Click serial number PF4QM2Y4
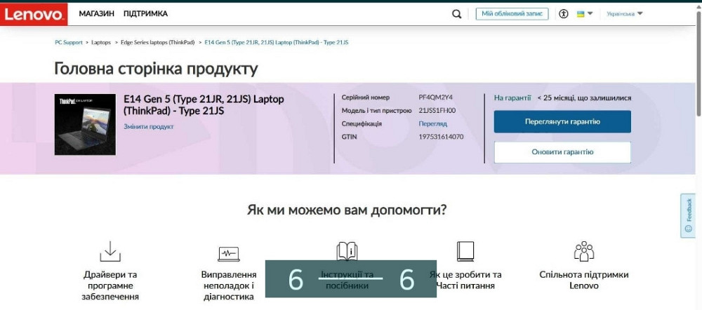702x310 pixels. [x=436, y=97]
